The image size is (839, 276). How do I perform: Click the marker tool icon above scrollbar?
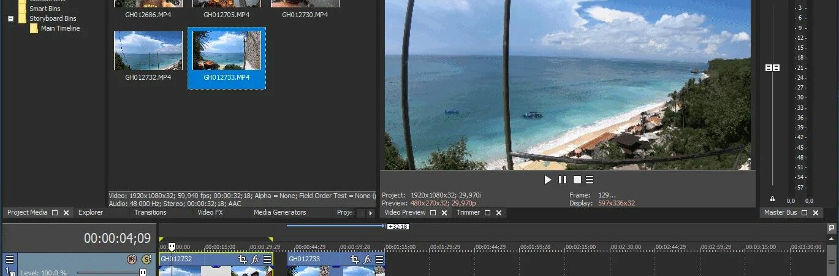831,228
